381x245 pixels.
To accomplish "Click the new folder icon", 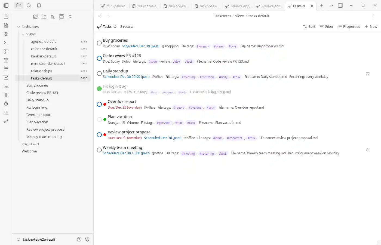I will [x=44, y=17].
